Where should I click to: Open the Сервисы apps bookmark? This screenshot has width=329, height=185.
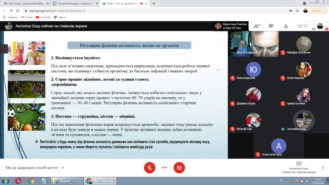point(10,17)
